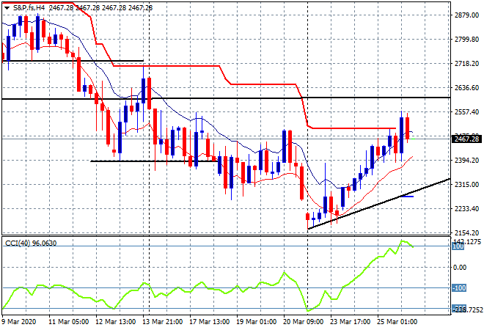
Task: Click the CCI(40) 96.0630 indicator label
Action: tap(31, 243)
